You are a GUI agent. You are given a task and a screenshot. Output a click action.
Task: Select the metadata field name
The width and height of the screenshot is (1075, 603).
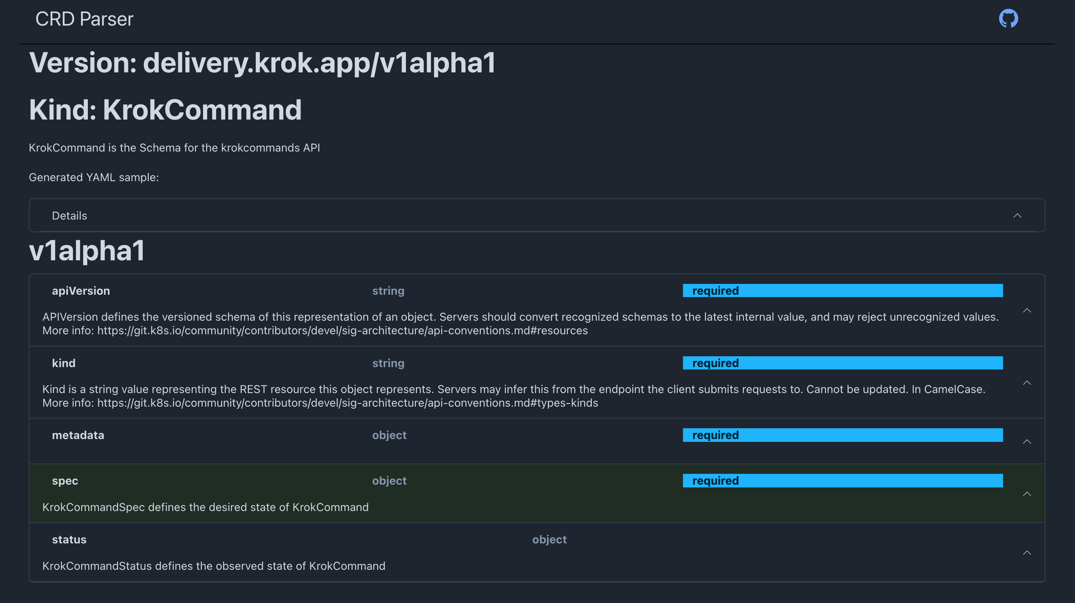coord(78,435)
